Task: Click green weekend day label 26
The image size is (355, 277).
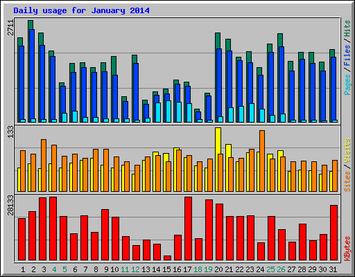Action: point(281,269)
